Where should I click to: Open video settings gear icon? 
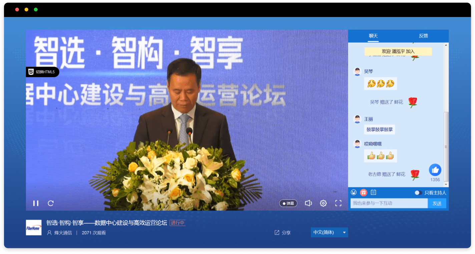coord(323,203)
